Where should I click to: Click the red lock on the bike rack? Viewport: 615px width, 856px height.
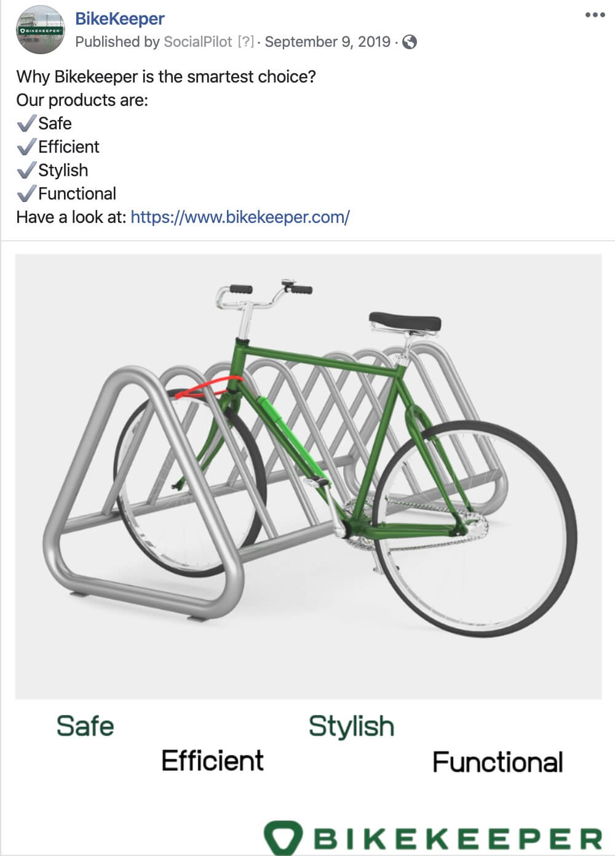coord(206,387)
